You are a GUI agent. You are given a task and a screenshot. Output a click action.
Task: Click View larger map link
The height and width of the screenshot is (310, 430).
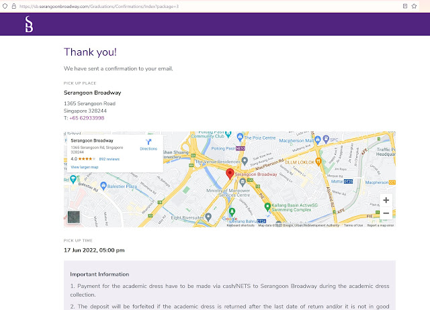point(85,167)
